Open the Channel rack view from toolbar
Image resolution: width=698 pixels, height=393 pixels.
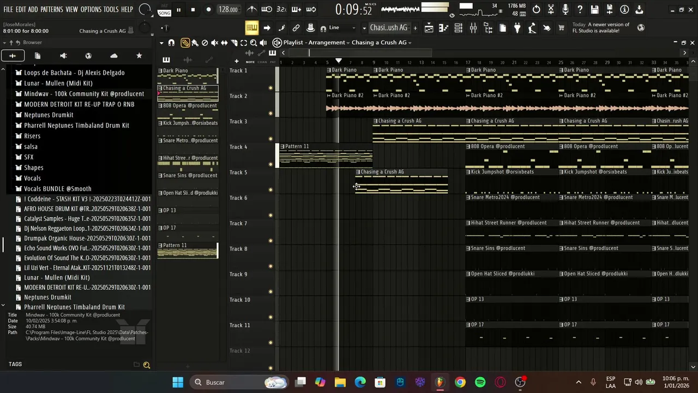(x=458, y=28)
